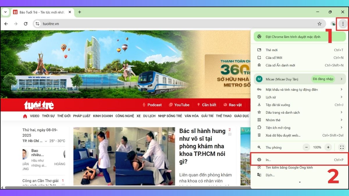The width and height of the screenshot is (349, 196).
Task: Reload the current page
Action: point(25,24)
